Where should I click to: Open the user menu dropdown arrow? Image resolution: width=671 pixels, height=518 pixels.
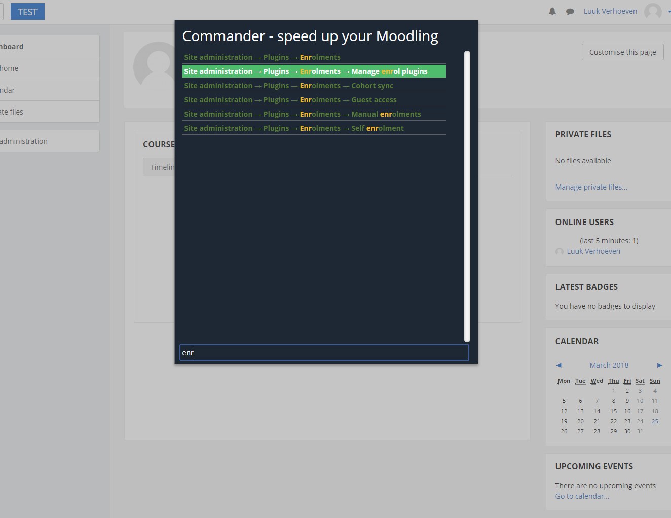coord(669,12)
